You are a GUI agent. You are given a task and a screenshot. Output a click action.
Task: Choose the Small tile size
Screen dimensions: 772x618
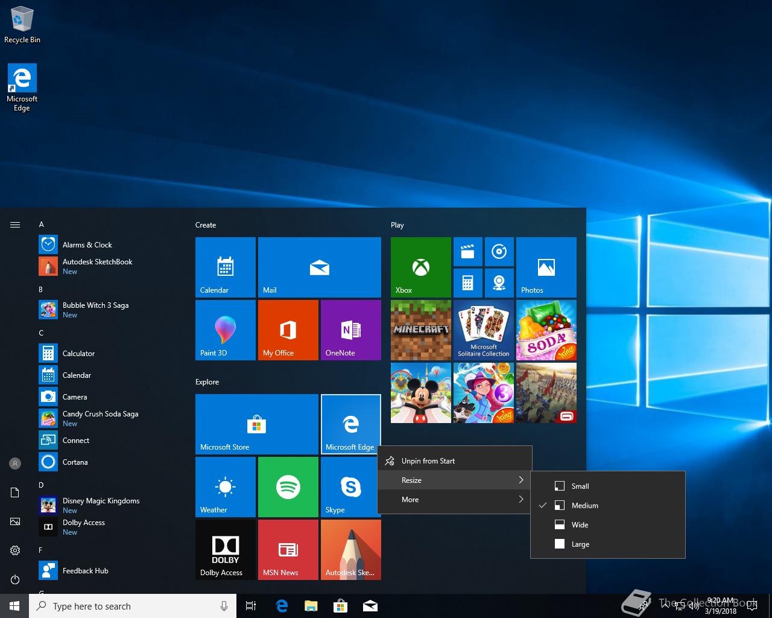(x=608, y=486)
